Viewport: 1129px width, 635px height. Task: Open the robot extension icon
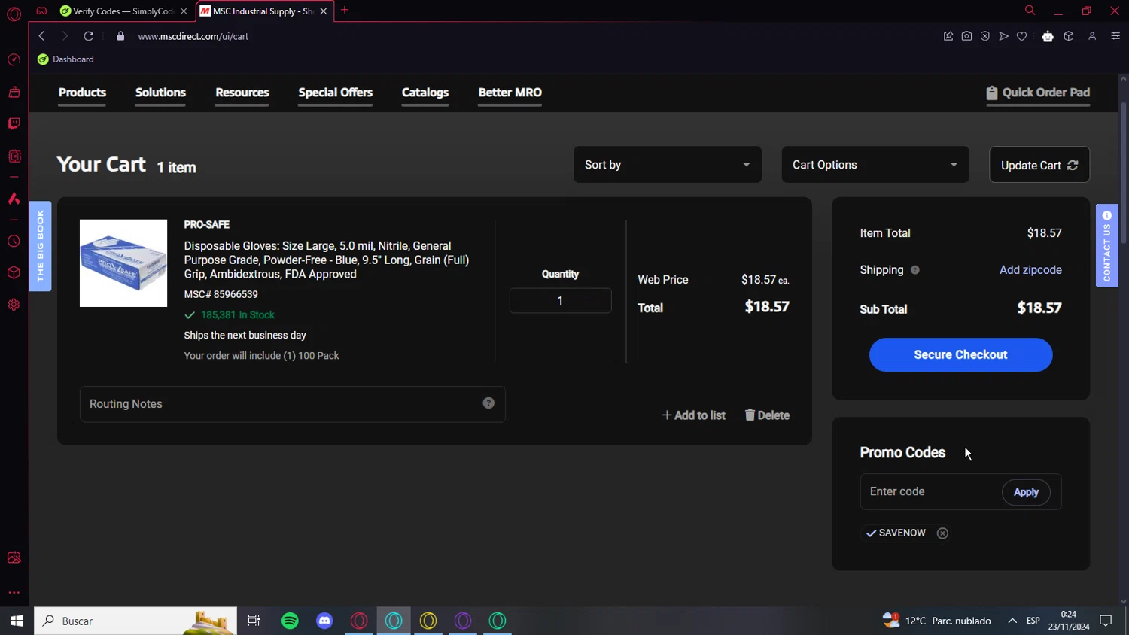click(1048, 36)
